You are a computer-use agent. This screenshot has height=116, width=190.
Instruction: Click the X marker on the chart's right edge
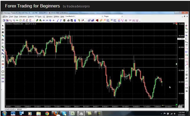tap(176, 64)
